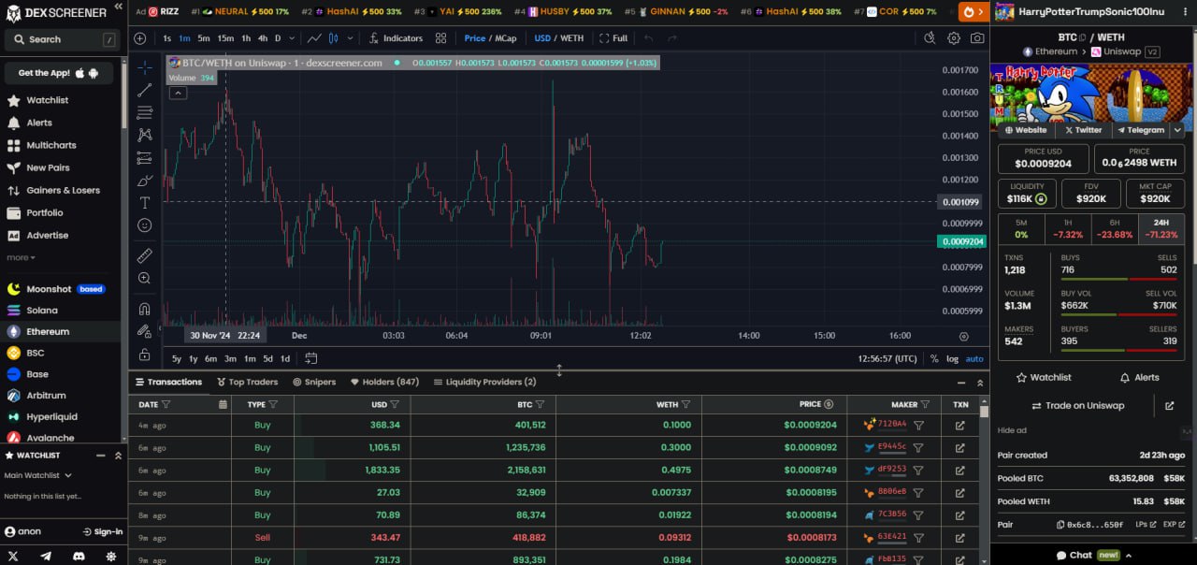The image size is (1197, 565).
Task: Switch chart to Price / MCap toggle
Action: 490,38
